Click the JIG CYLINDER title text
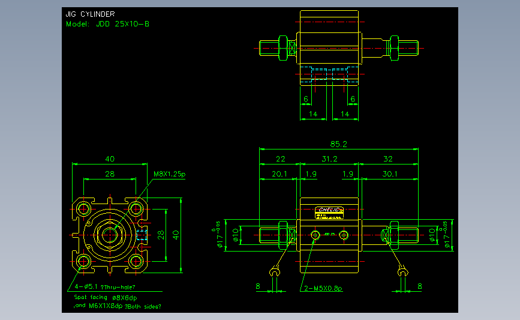Viewport: 520px width, 320px height. tap(90, 14)
